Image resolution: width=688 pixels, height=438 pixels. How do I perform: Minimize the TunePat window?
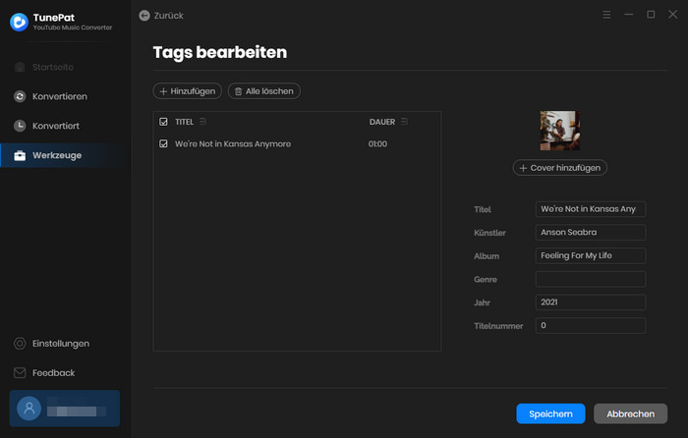(629, 15)
